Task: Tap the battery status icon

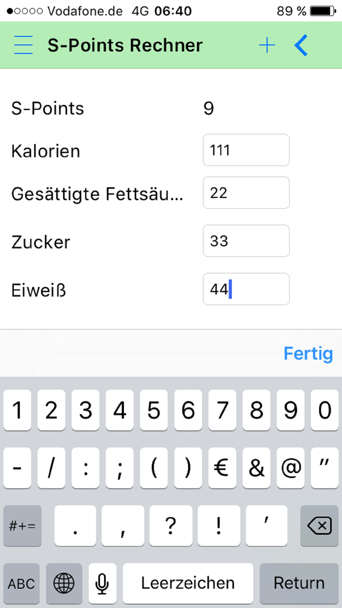Action: click(x=323, y=11)
